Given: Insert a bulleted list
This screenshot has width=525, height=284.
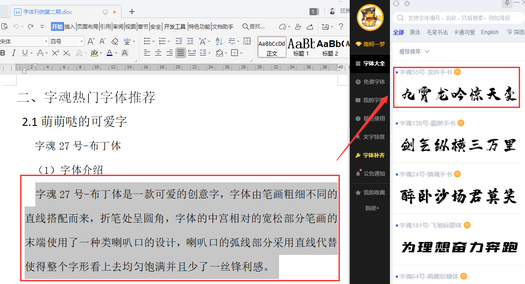Looking at the screenshot, I should pos(147,41).
